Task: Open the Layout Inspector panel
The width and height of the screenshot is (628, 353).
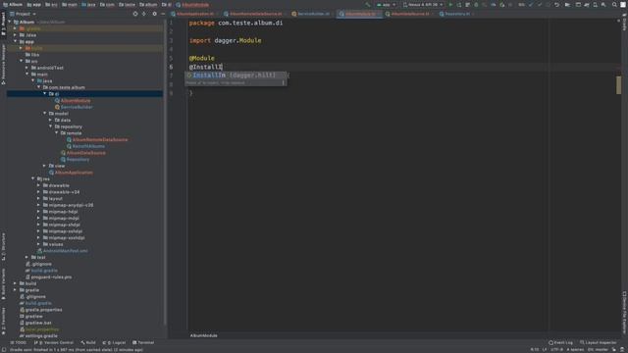Action: 599,342
